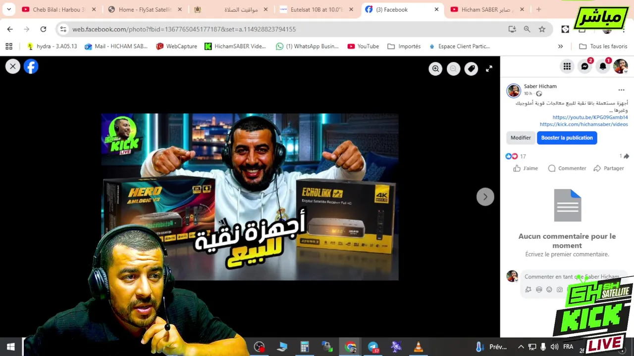Click the Facebook logo home icon

pos(31,66)
